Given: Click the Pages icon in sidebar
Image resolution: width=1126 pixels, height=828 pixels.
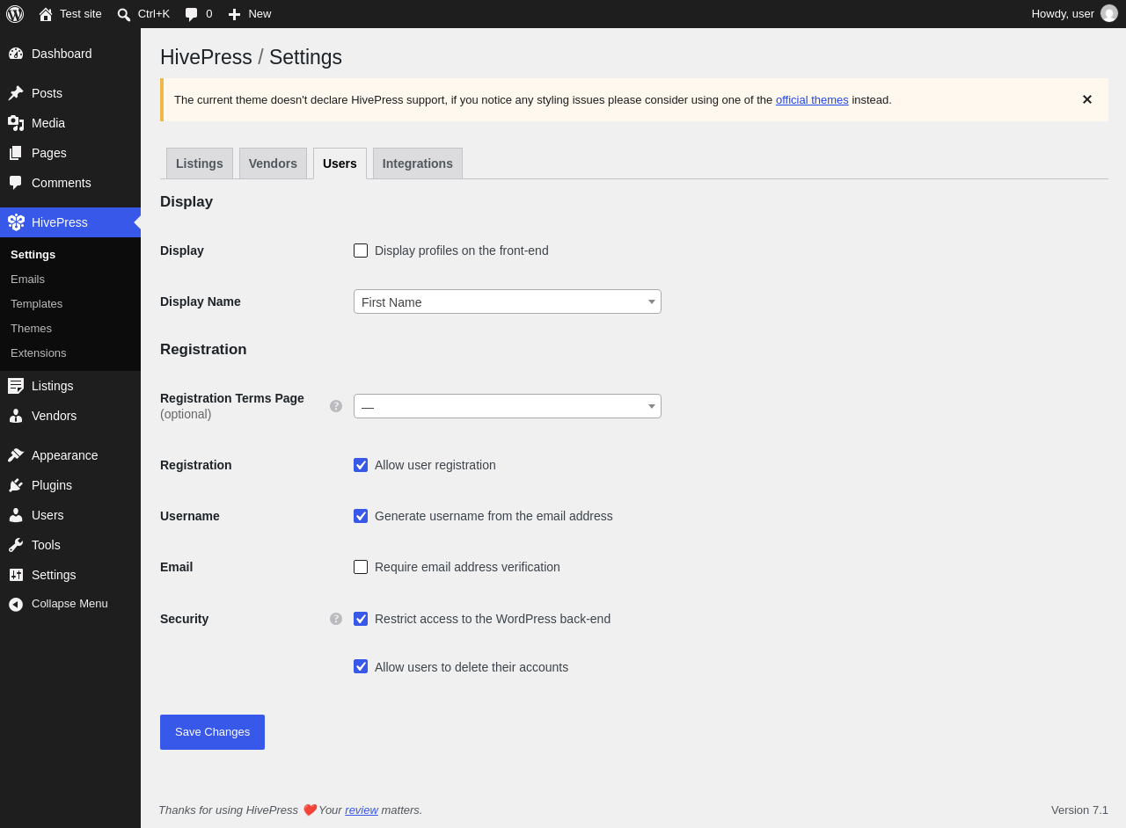Looking at the screenshot, I should (x=16, y=153).
